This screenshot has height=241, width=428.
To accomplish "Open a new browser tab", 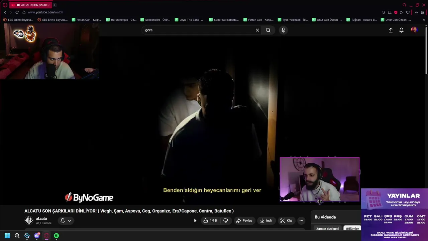I will tap(55, 5).
